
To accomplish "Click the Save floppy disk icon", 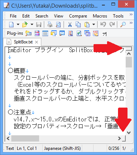I will click(x=39, y=24).
